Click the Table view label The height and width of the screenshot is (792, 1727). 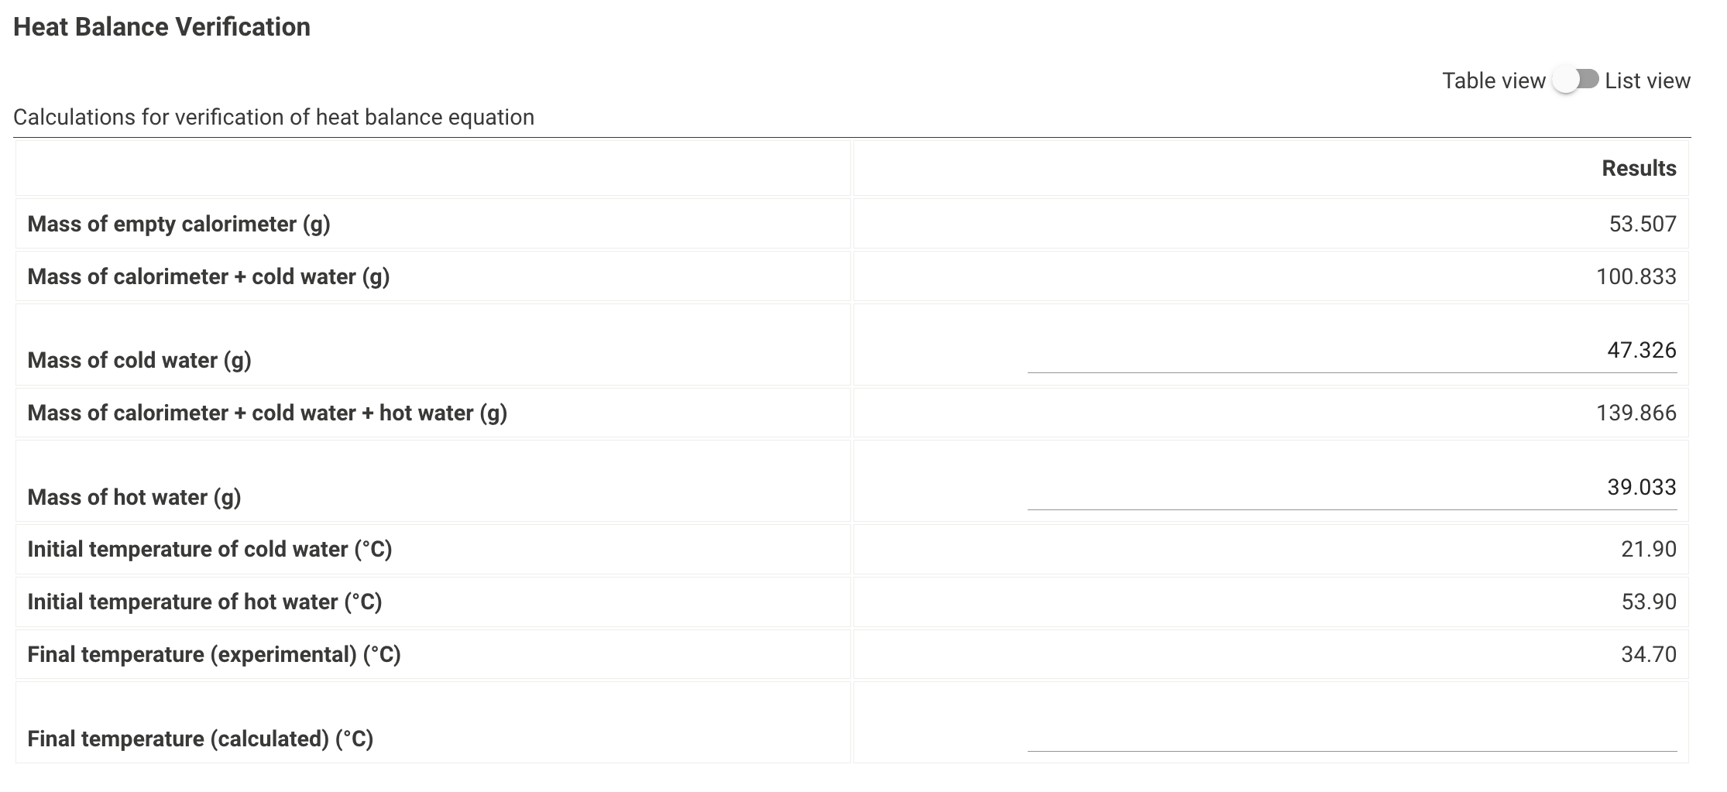point(1491,80)
